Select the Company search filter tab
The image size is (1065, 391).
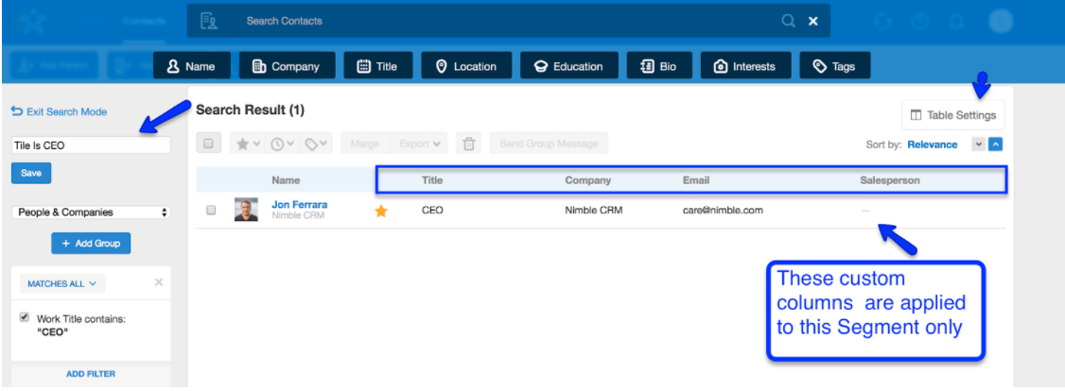pos(286,66)
